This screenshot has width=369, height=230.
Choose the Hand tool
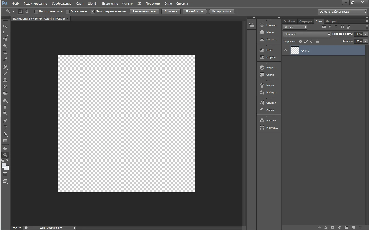point(5,148)
